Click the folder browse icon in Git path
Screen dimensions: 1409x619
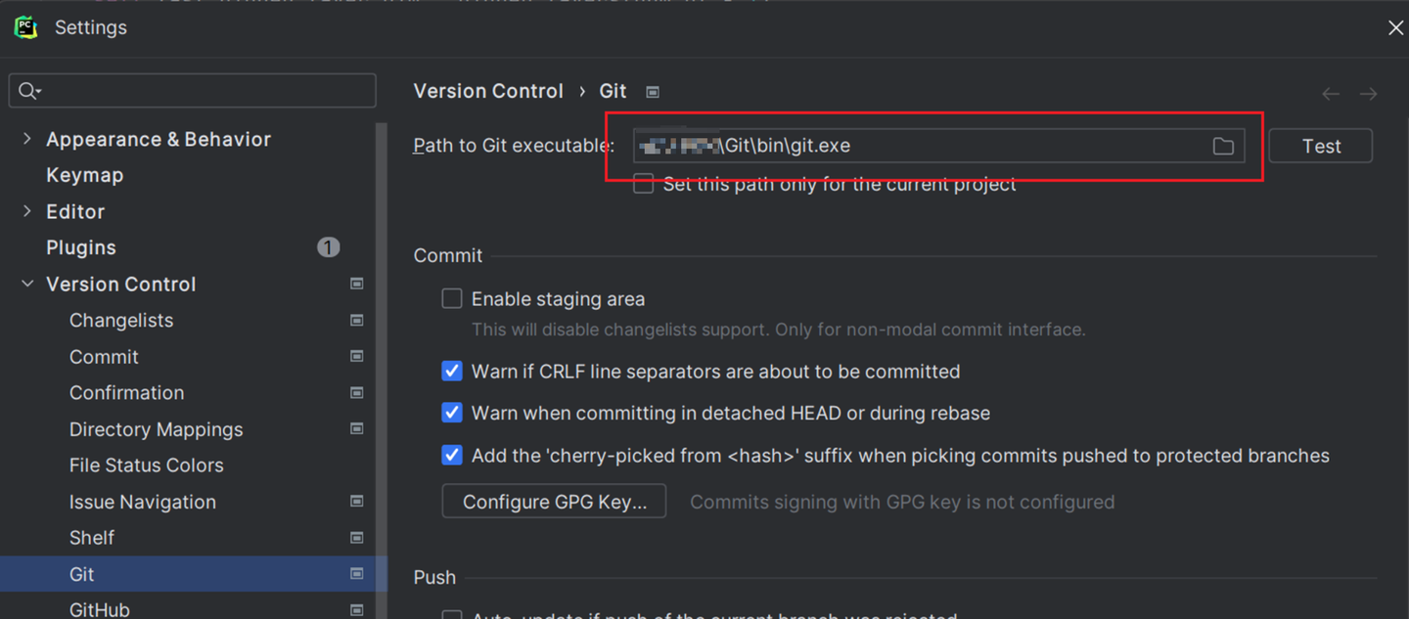(1223, 146)
